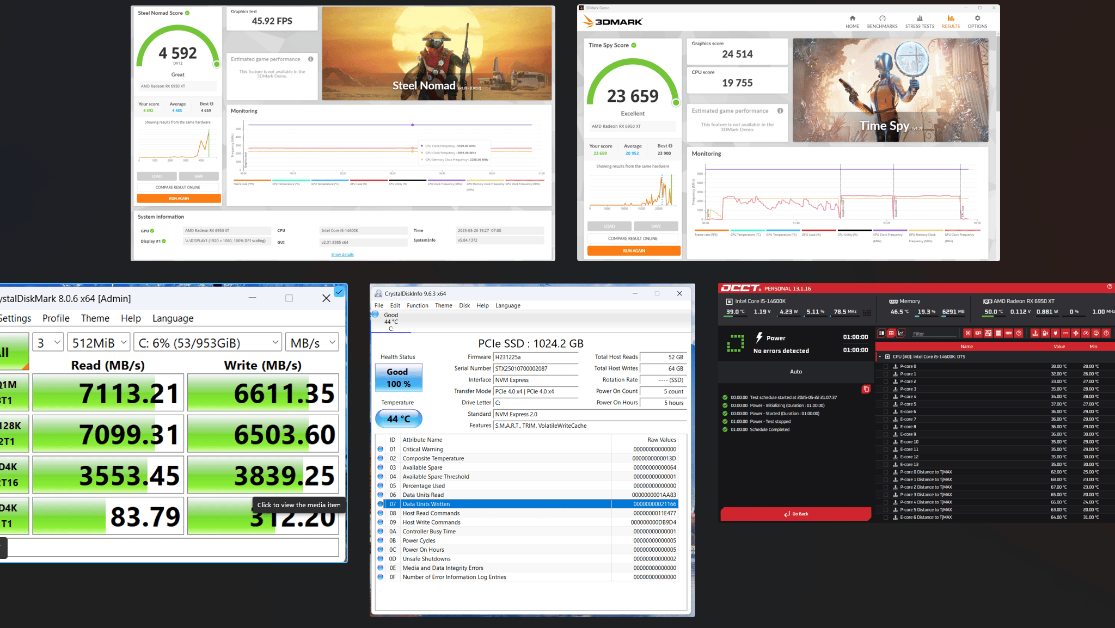Screen dimensions: 1115x628
Task: Open the File menu in CrystalDiskInfo
Action: (x=379, y=306)
